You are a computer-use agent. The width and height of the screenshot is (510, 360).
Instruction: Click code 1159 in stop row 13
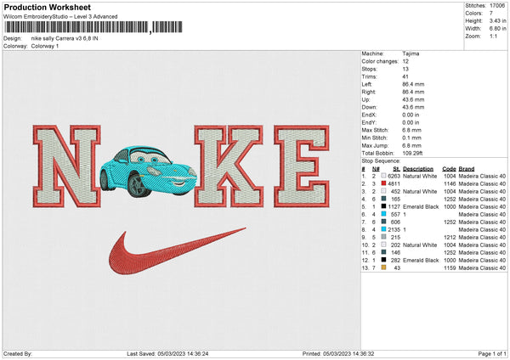450,267
